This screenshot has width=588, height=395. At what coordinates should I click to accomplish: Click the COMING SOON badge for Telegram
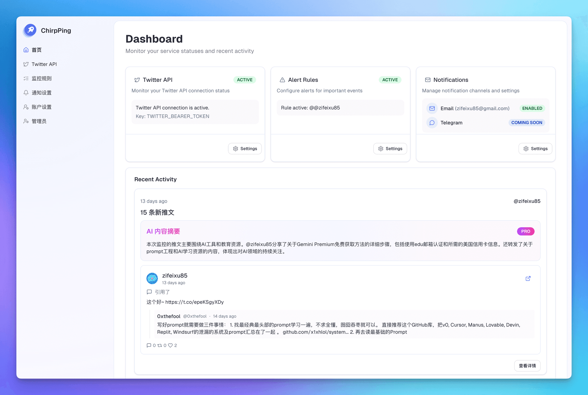[x=527, y=123]
